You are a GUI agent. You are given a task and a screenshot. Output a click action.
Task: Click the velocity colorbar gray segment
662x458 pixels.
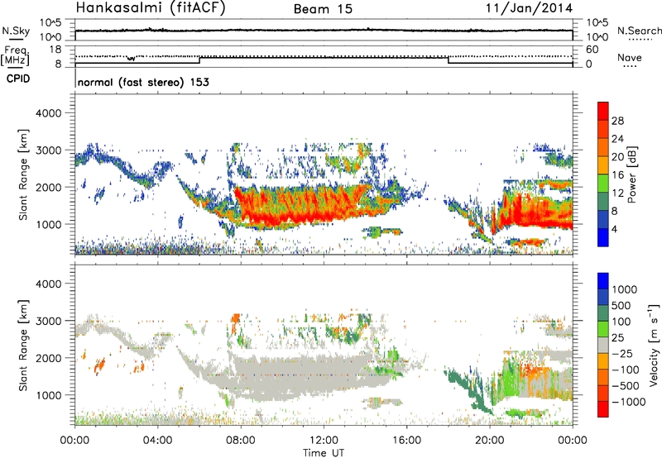pyautogui.click(x=603, y=345)
